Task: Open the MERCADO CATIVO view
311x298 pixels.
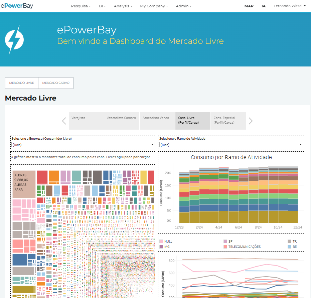Action: coord(56,83)
